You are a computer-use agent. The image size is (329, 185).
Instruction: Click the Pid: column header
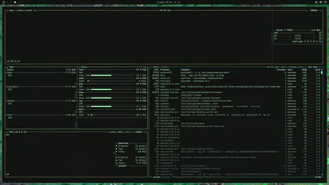point(156,70)
